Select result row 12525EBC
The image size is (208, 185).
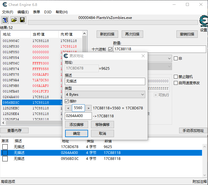pyautogui.click(x=32, y=108)
